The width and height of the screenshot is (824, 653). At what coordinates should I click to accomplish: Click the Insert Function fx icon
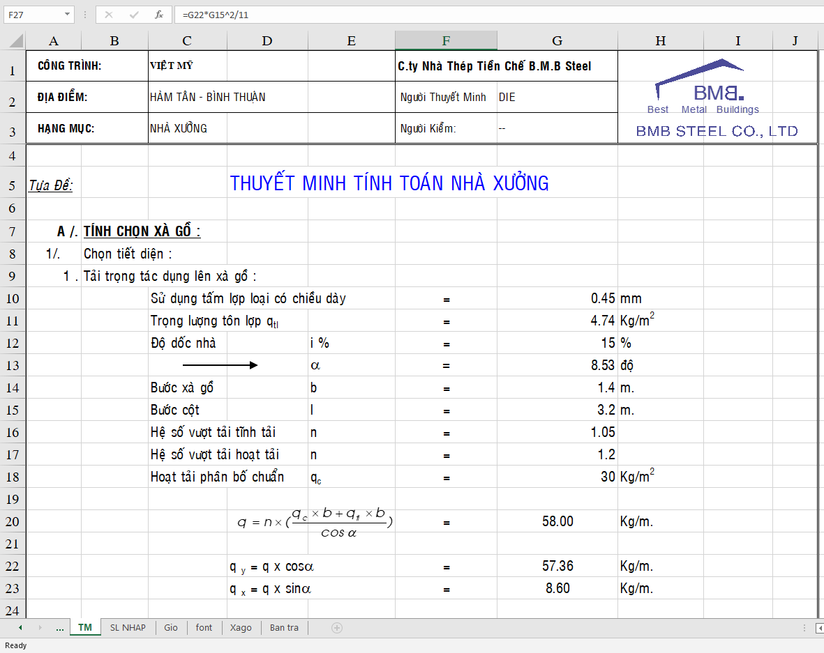click(159, 14)
